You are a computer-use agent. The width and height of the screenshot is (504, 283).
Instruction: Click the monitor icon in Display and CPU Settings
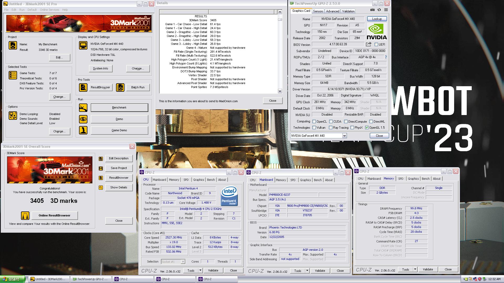coord(83,45)
